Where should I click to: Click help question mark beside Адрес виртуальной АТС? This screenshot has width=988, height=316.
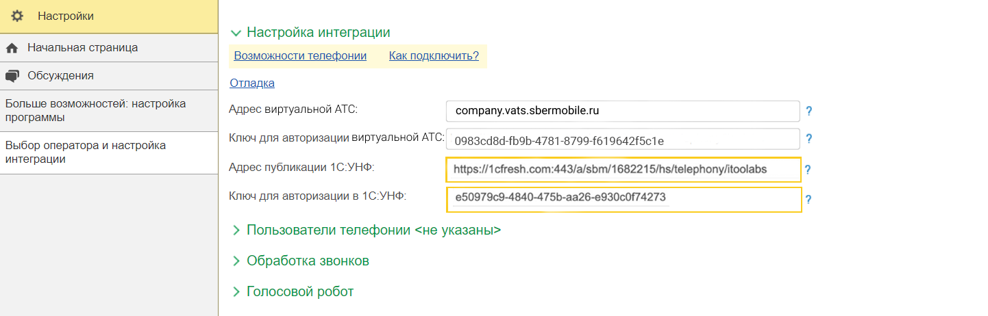click(x=808, y=111)
